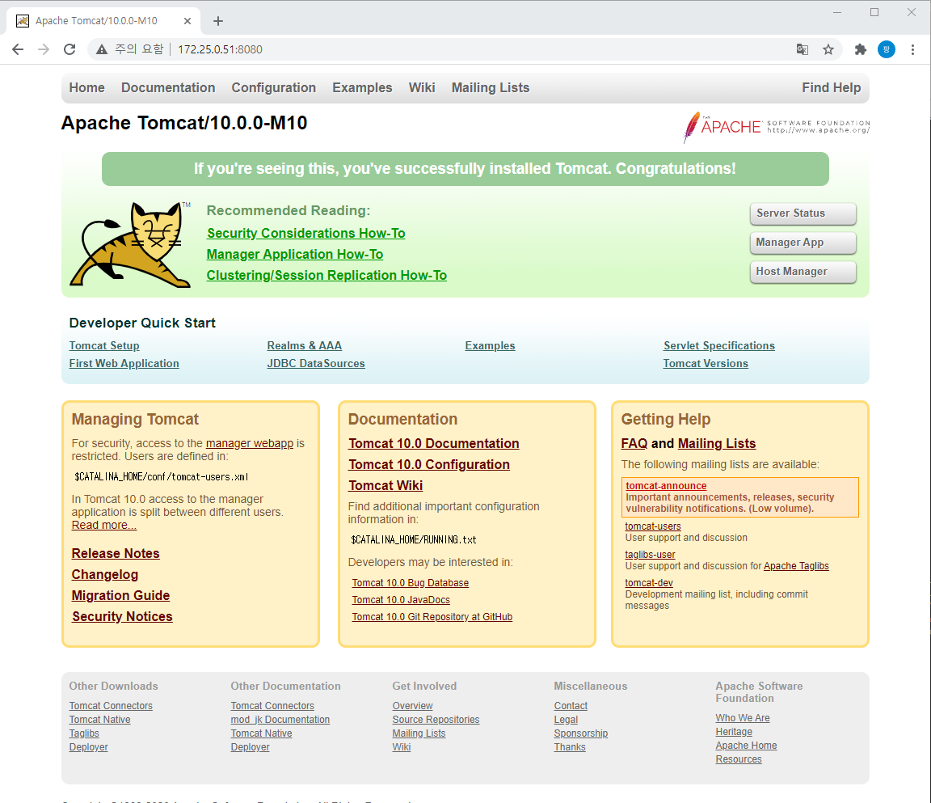Open the Chrome three-dot menu

point(912,49)
